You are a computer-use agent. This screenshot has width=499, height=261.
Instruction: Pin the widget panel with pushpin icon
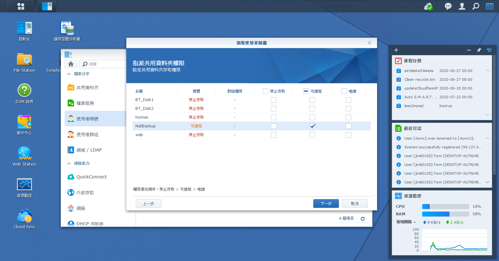click(479, 50)
